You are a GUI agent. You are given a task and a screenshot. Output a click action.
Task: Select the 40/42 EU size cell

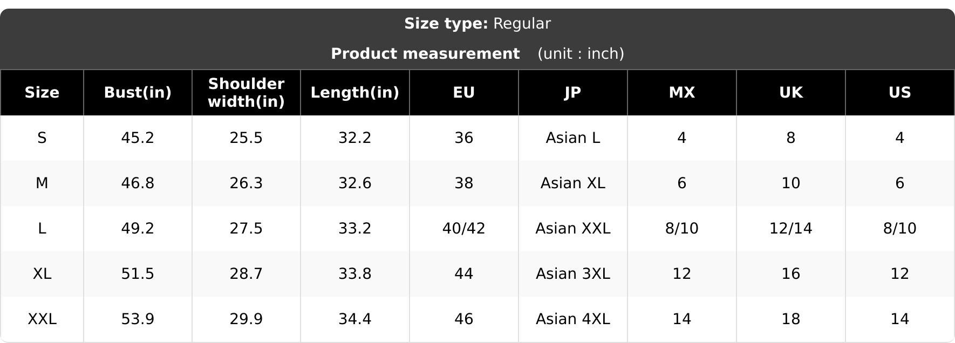(464, 229)
